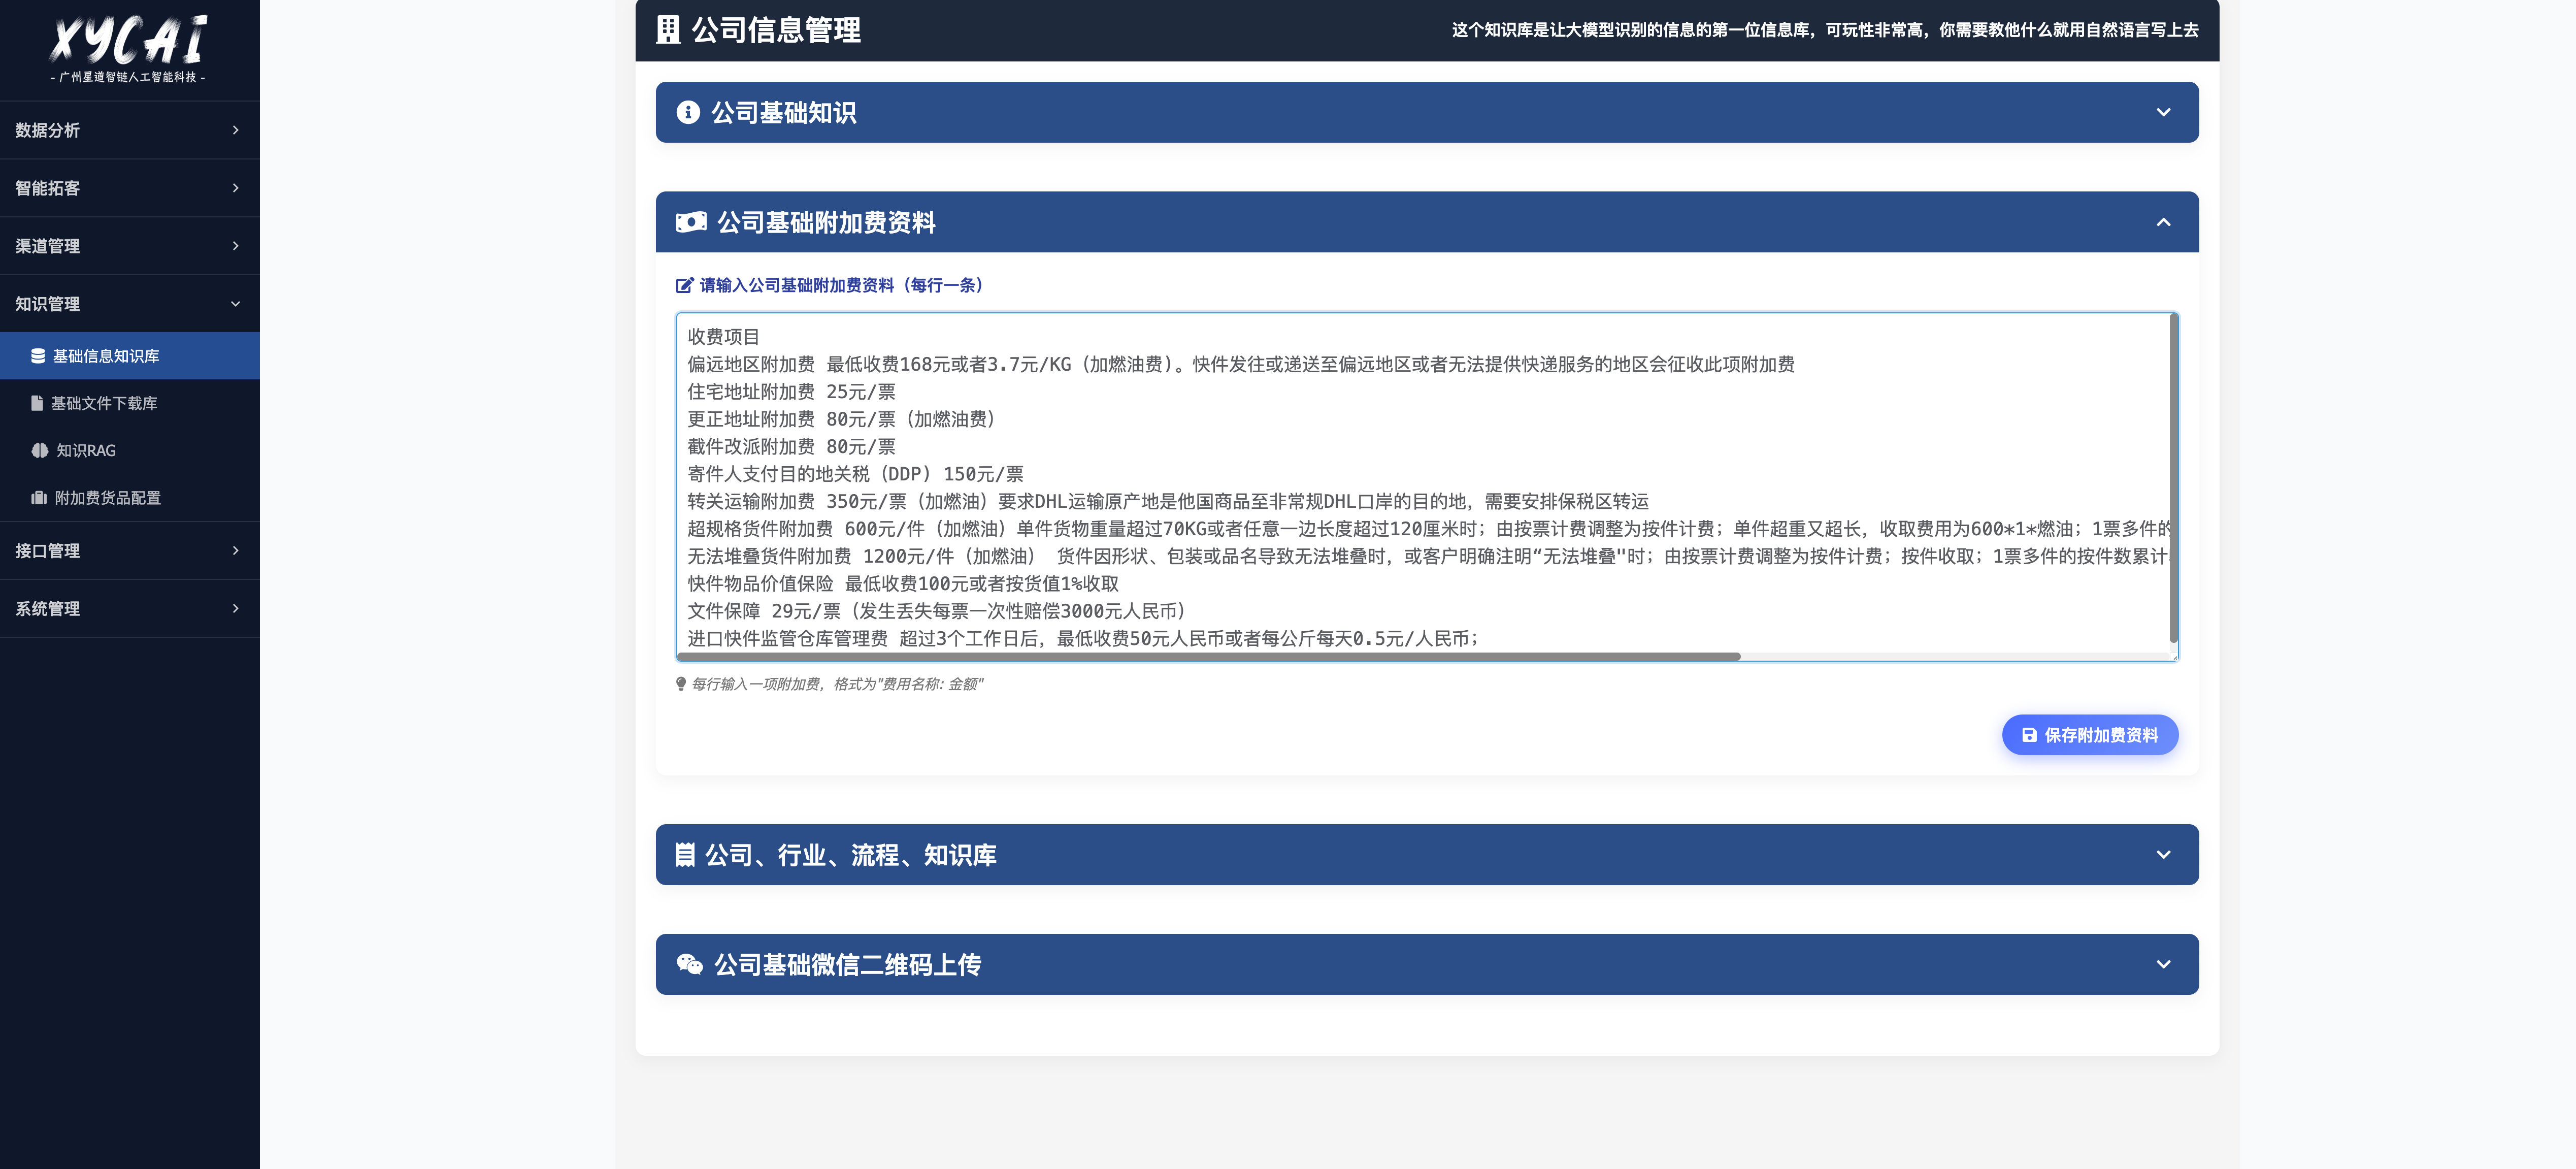This screenshot has height=1169, width=2576.
Task: Click the line 超规格货件附加费 600元/件
Action: (1428, 529)
